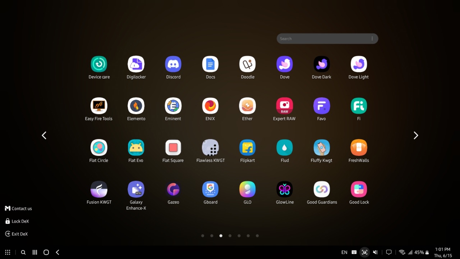The image size is (460, 259).
Task: Jump to the last page indicator dot
Action: pyautogui.click(x=257, y=236)
